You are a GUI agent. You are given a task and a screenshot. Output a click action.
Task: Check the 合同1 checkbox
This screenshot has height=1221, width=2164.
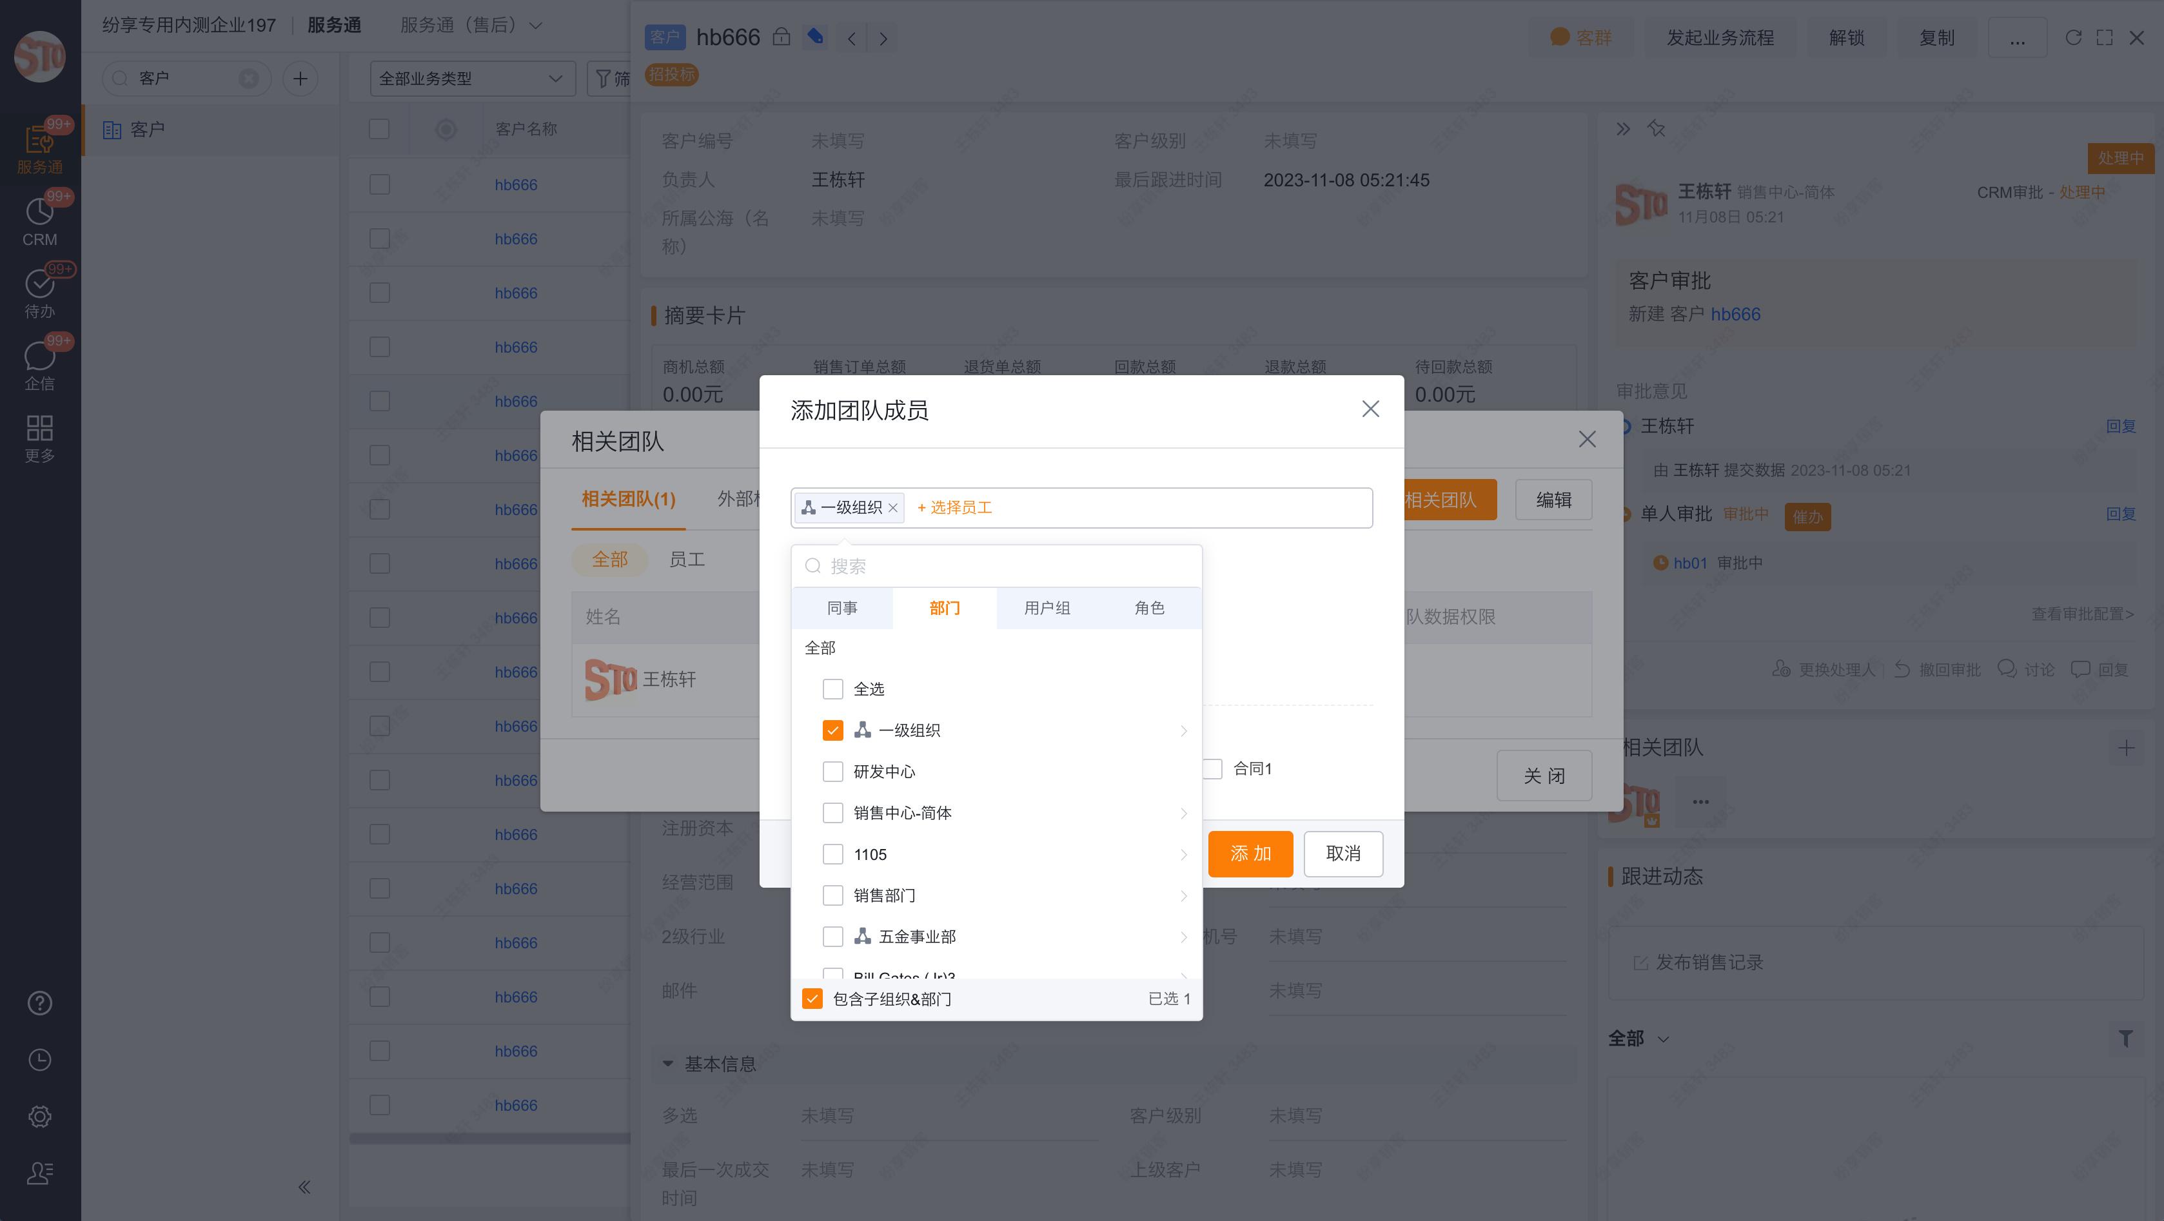(1212, 768)
